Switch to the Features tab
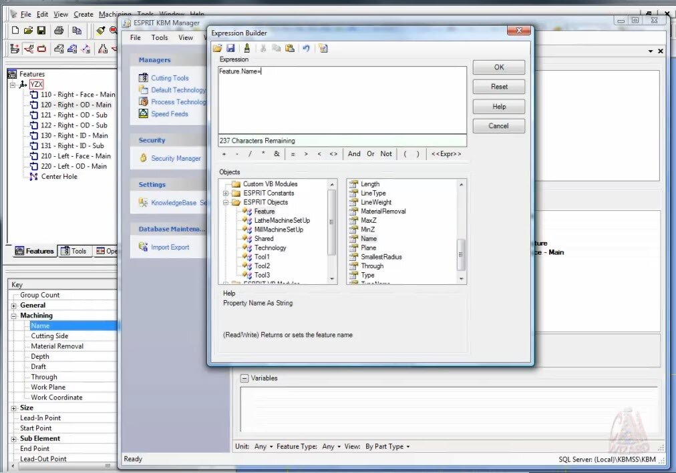Screen dimensions: 676x473 [x=35, y=251]
